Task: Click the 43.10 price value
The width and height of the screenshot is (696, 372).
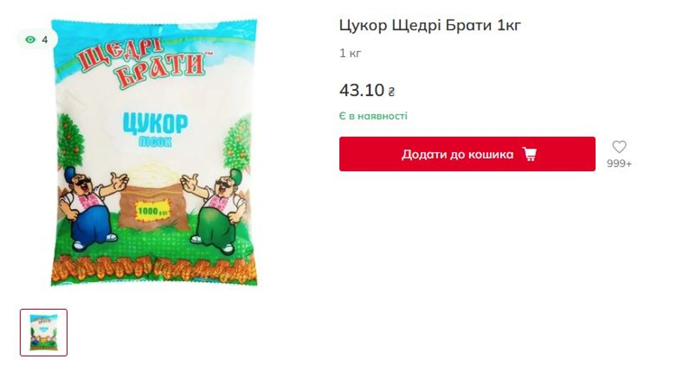Action: pos(362,90)
